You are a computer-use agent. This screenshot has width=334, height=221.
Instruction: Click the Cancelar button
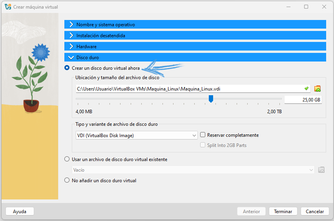pyautogui.click(x=314, y=212)
